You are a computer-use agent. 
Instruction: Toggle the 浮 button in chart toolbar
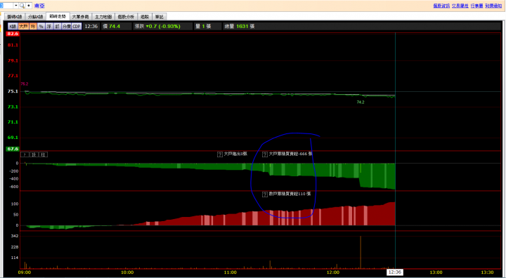tap(49, 27)
